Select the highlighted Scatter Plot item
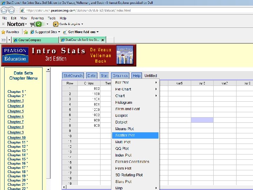Image resolution: width=253 pixels, height=190 pixels. (135, 135)
